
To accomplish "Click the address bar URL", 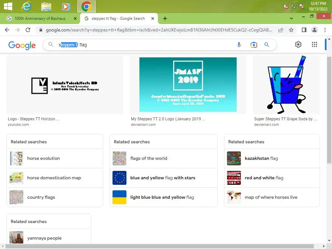I will point(159,30).
